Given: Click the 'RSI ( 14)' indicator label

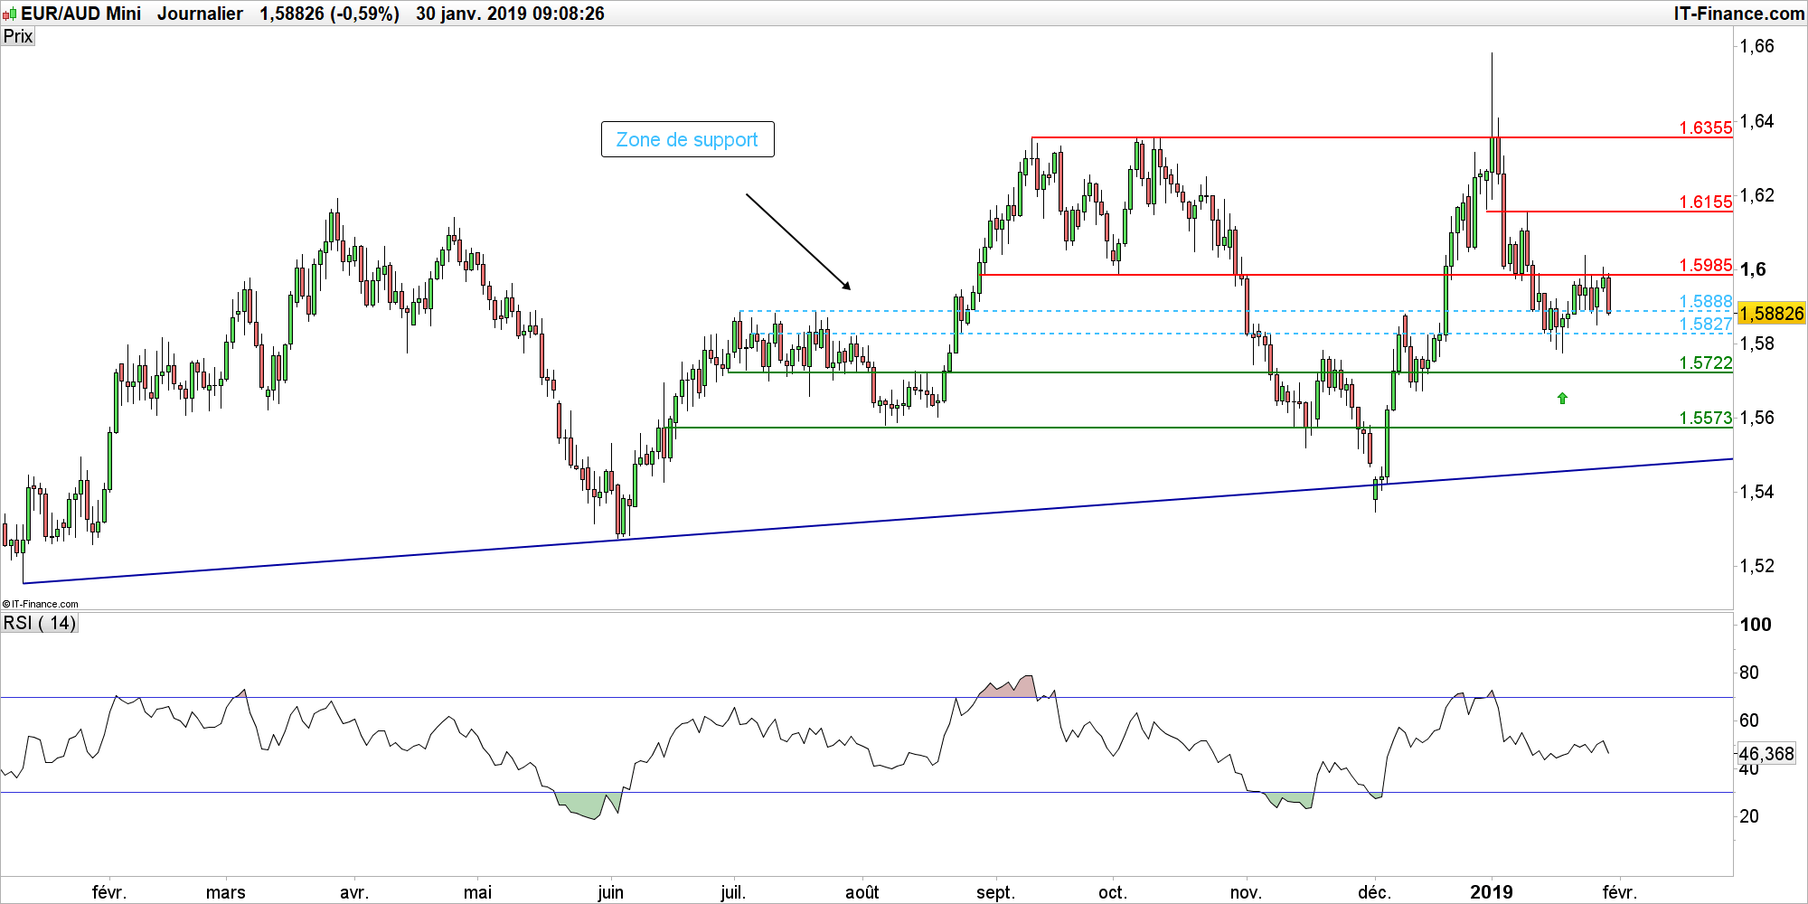Looking at the screenshot, I should point(40,623).
